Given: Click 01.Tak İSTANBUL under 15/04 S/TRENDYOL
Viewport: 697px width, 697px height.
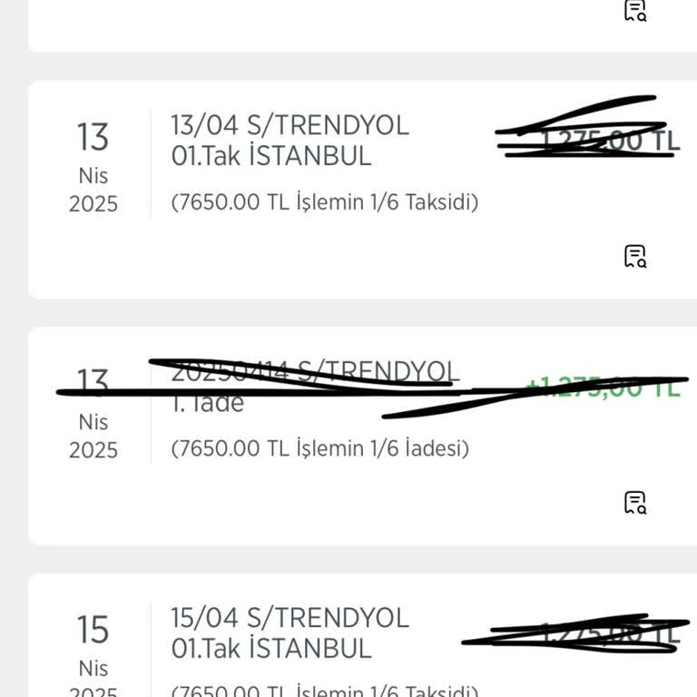Looking at the screenshot, I should coord(271,649).
